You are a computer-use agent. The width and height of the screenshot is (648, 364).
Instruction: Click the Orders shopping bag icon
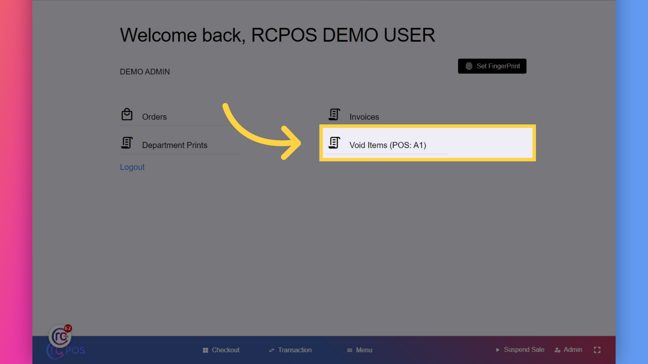[127, 114]
